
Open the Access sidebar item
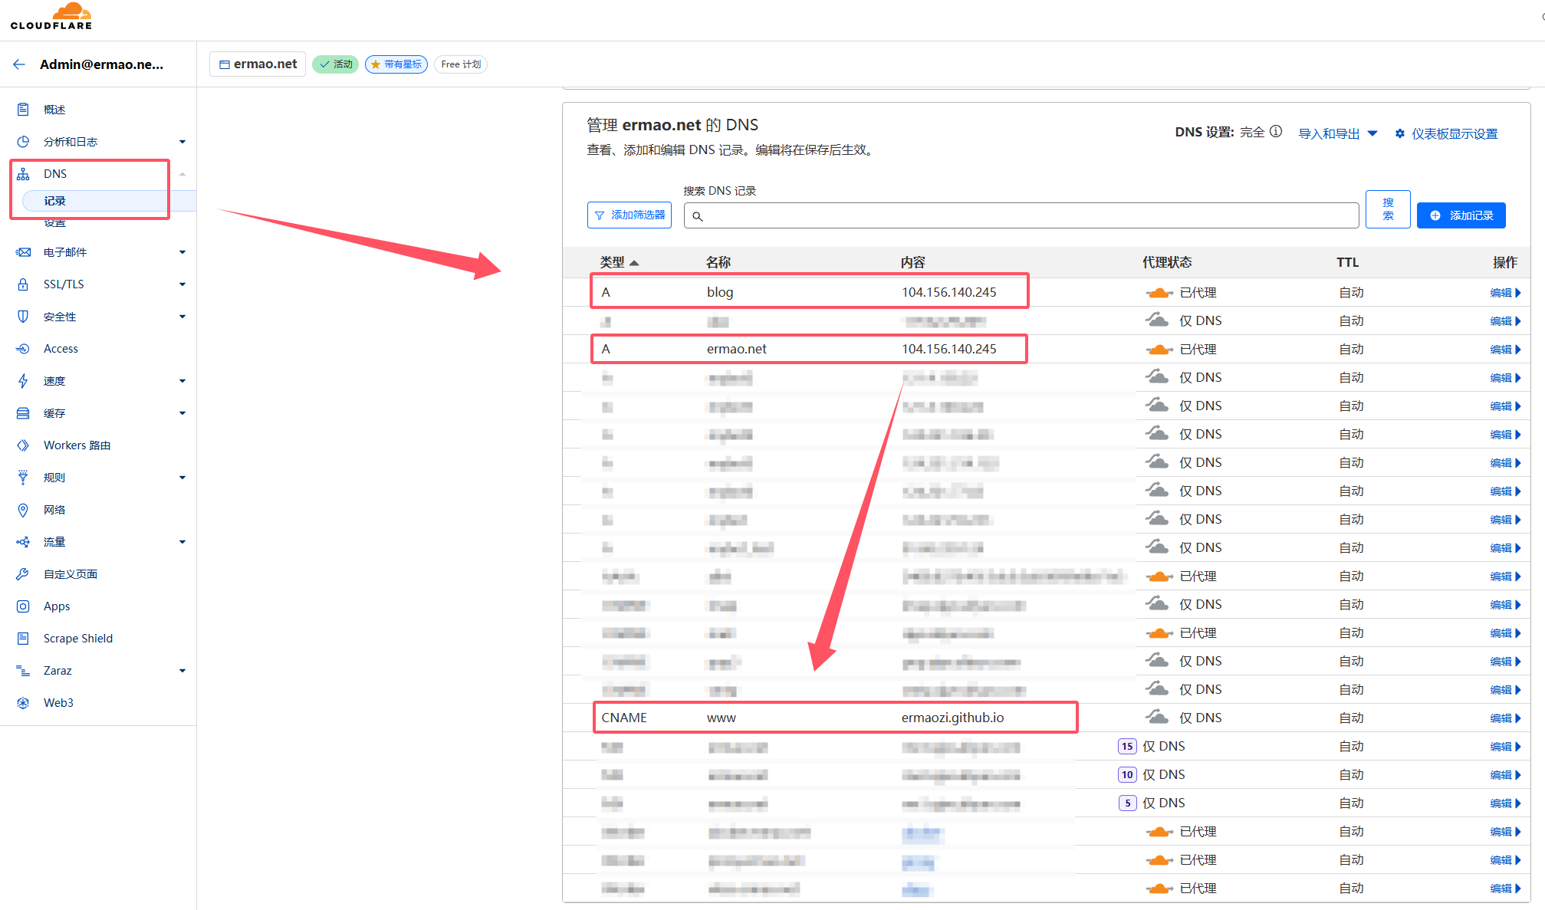pyautogui.click(x=61, y=349)
